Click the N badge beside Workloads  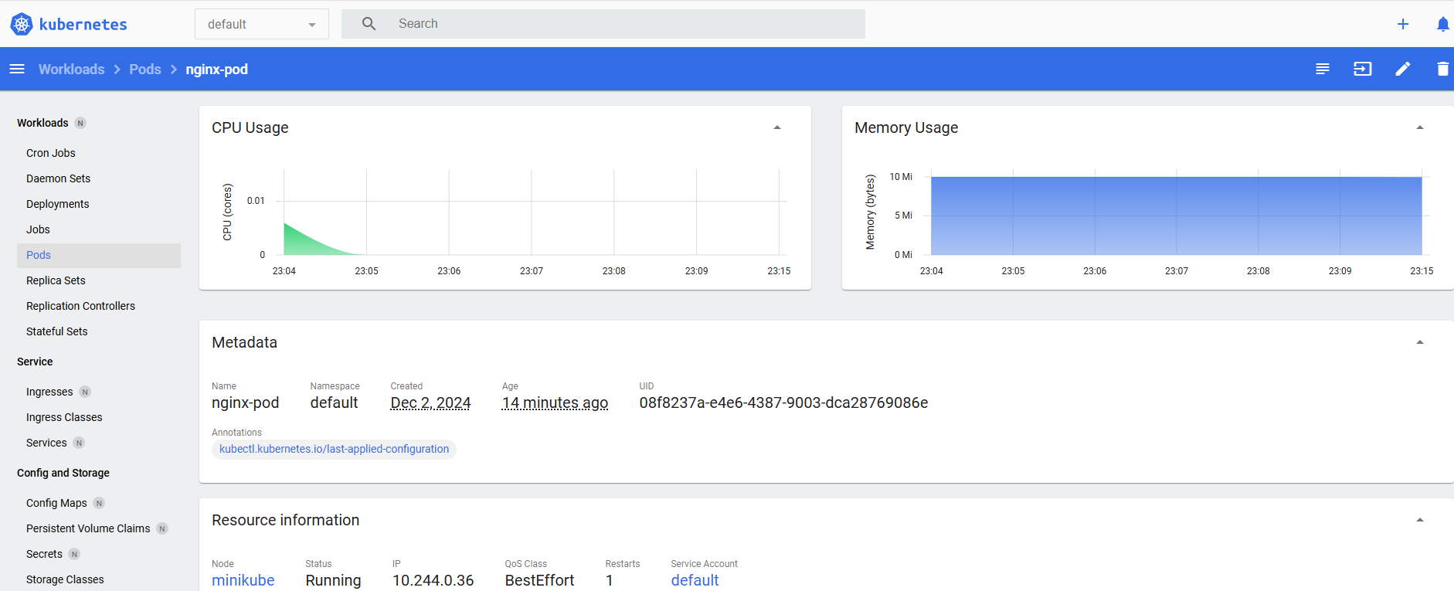80,123
